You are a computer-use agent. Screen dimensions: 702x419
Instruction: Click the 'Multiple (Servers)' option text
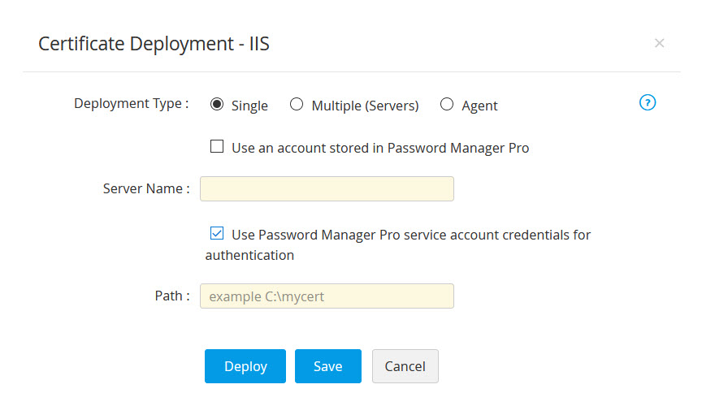[x=365, y=106]
